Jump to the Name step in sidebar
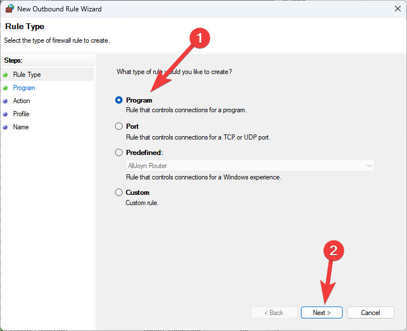 [x=21, y=127]
